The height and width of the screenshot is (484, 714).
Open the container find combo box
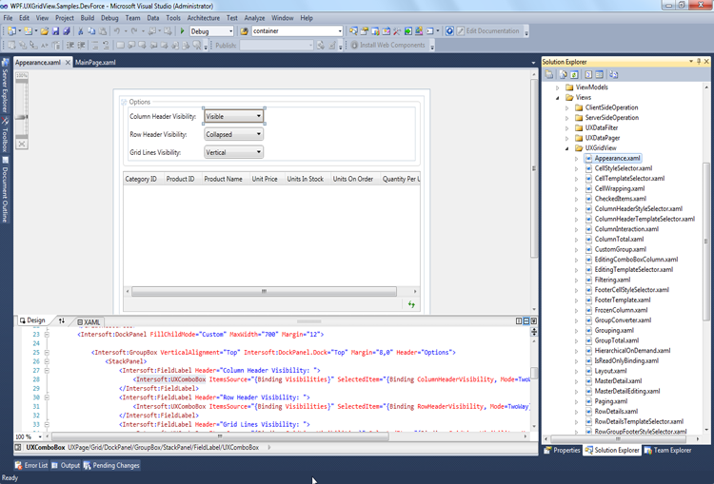pyautogui.click(x=340, y=31)
